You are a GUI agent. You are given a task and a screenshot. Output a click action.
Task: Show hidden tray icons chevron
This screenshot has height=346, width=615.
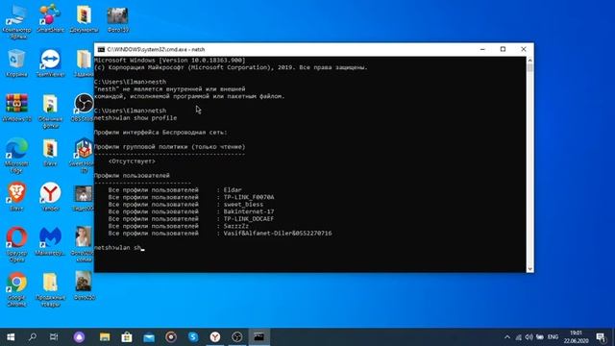coord(507,337)
